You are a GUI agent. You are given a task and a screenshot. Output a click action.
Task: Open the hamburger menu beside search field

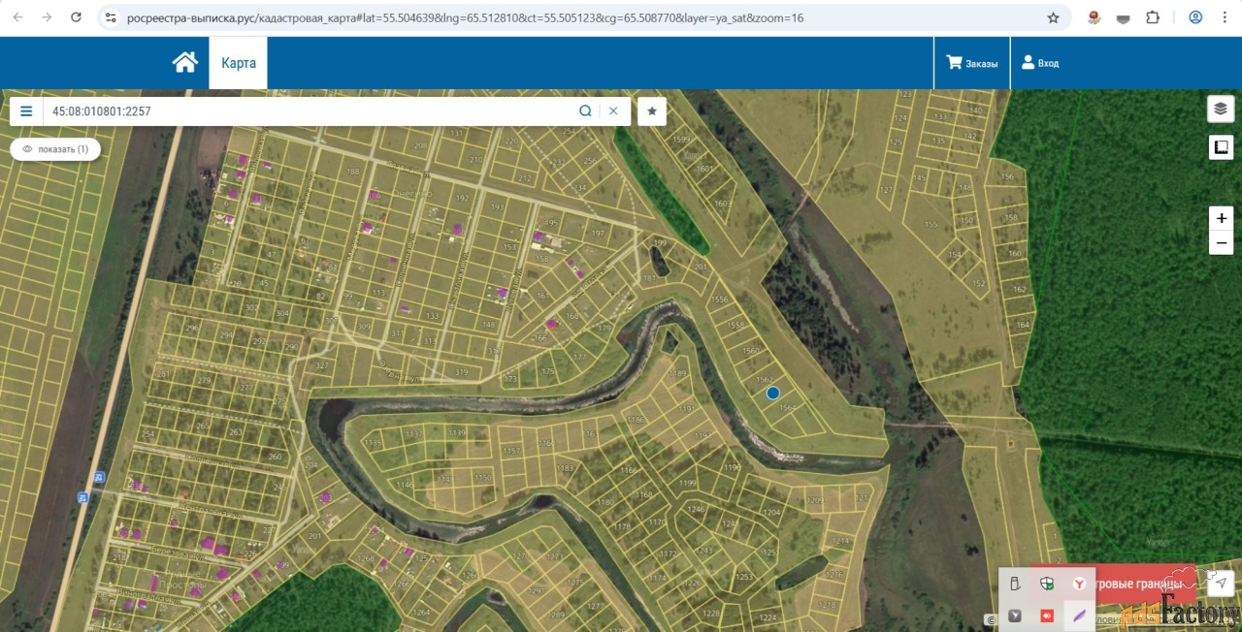tap(26, 111)
